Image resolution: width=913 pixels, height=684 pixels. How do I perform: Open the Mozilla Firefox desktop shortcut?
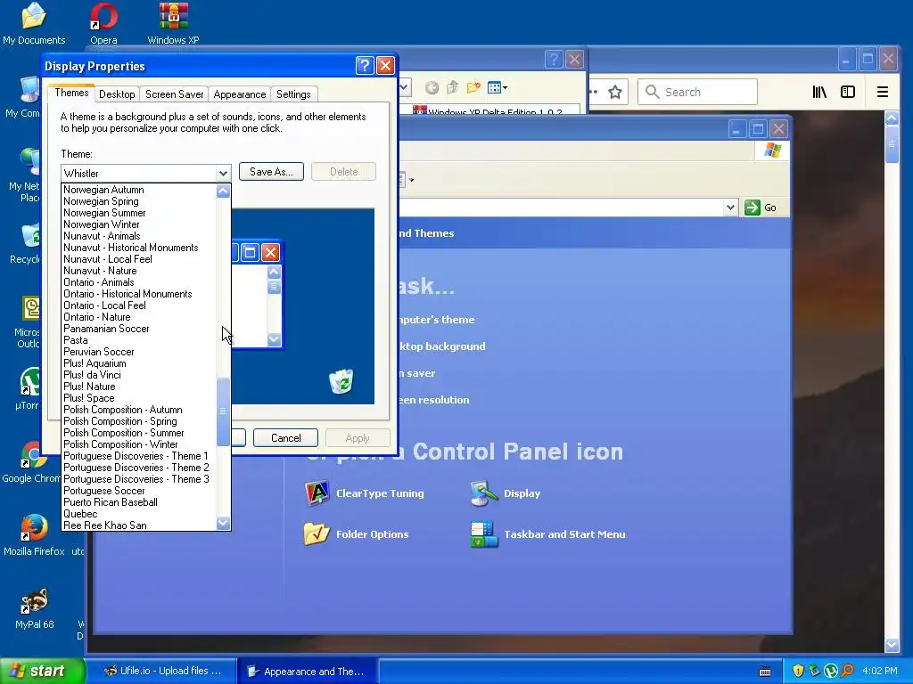coord(34,535)
